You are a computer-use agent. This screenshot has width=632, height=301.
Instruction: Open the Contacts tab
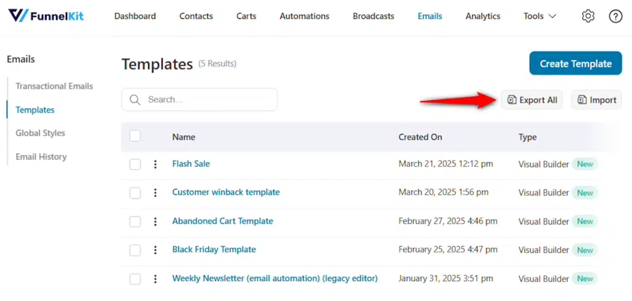(196, 17)
